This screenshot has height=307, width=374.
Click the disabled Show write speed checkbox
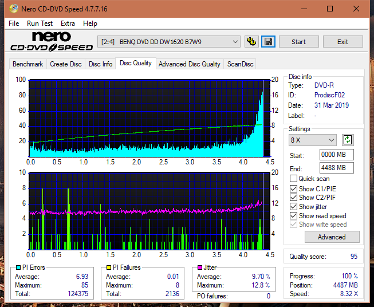(x=293, y=225)
